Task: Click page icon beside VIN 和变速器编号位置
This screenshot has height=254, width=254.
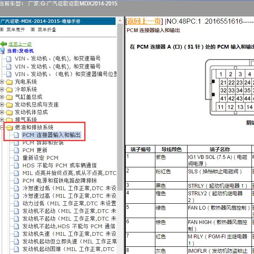Action: (9, 74)
